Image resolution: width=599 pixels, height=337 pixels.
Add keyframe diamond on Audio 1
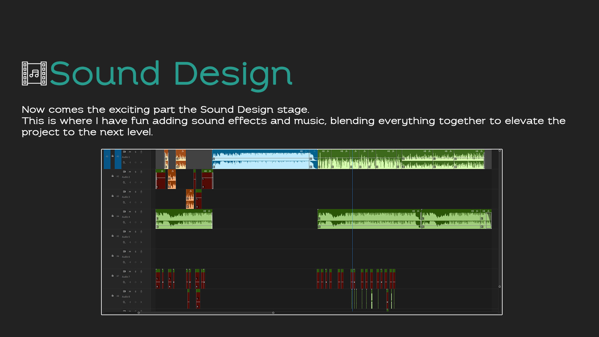coord(135,163)
